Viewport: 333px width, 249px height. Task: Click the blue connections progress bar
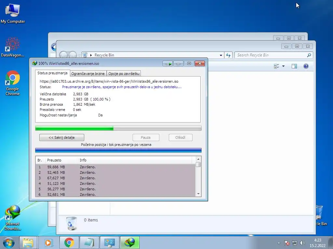[x=118, y=150]
